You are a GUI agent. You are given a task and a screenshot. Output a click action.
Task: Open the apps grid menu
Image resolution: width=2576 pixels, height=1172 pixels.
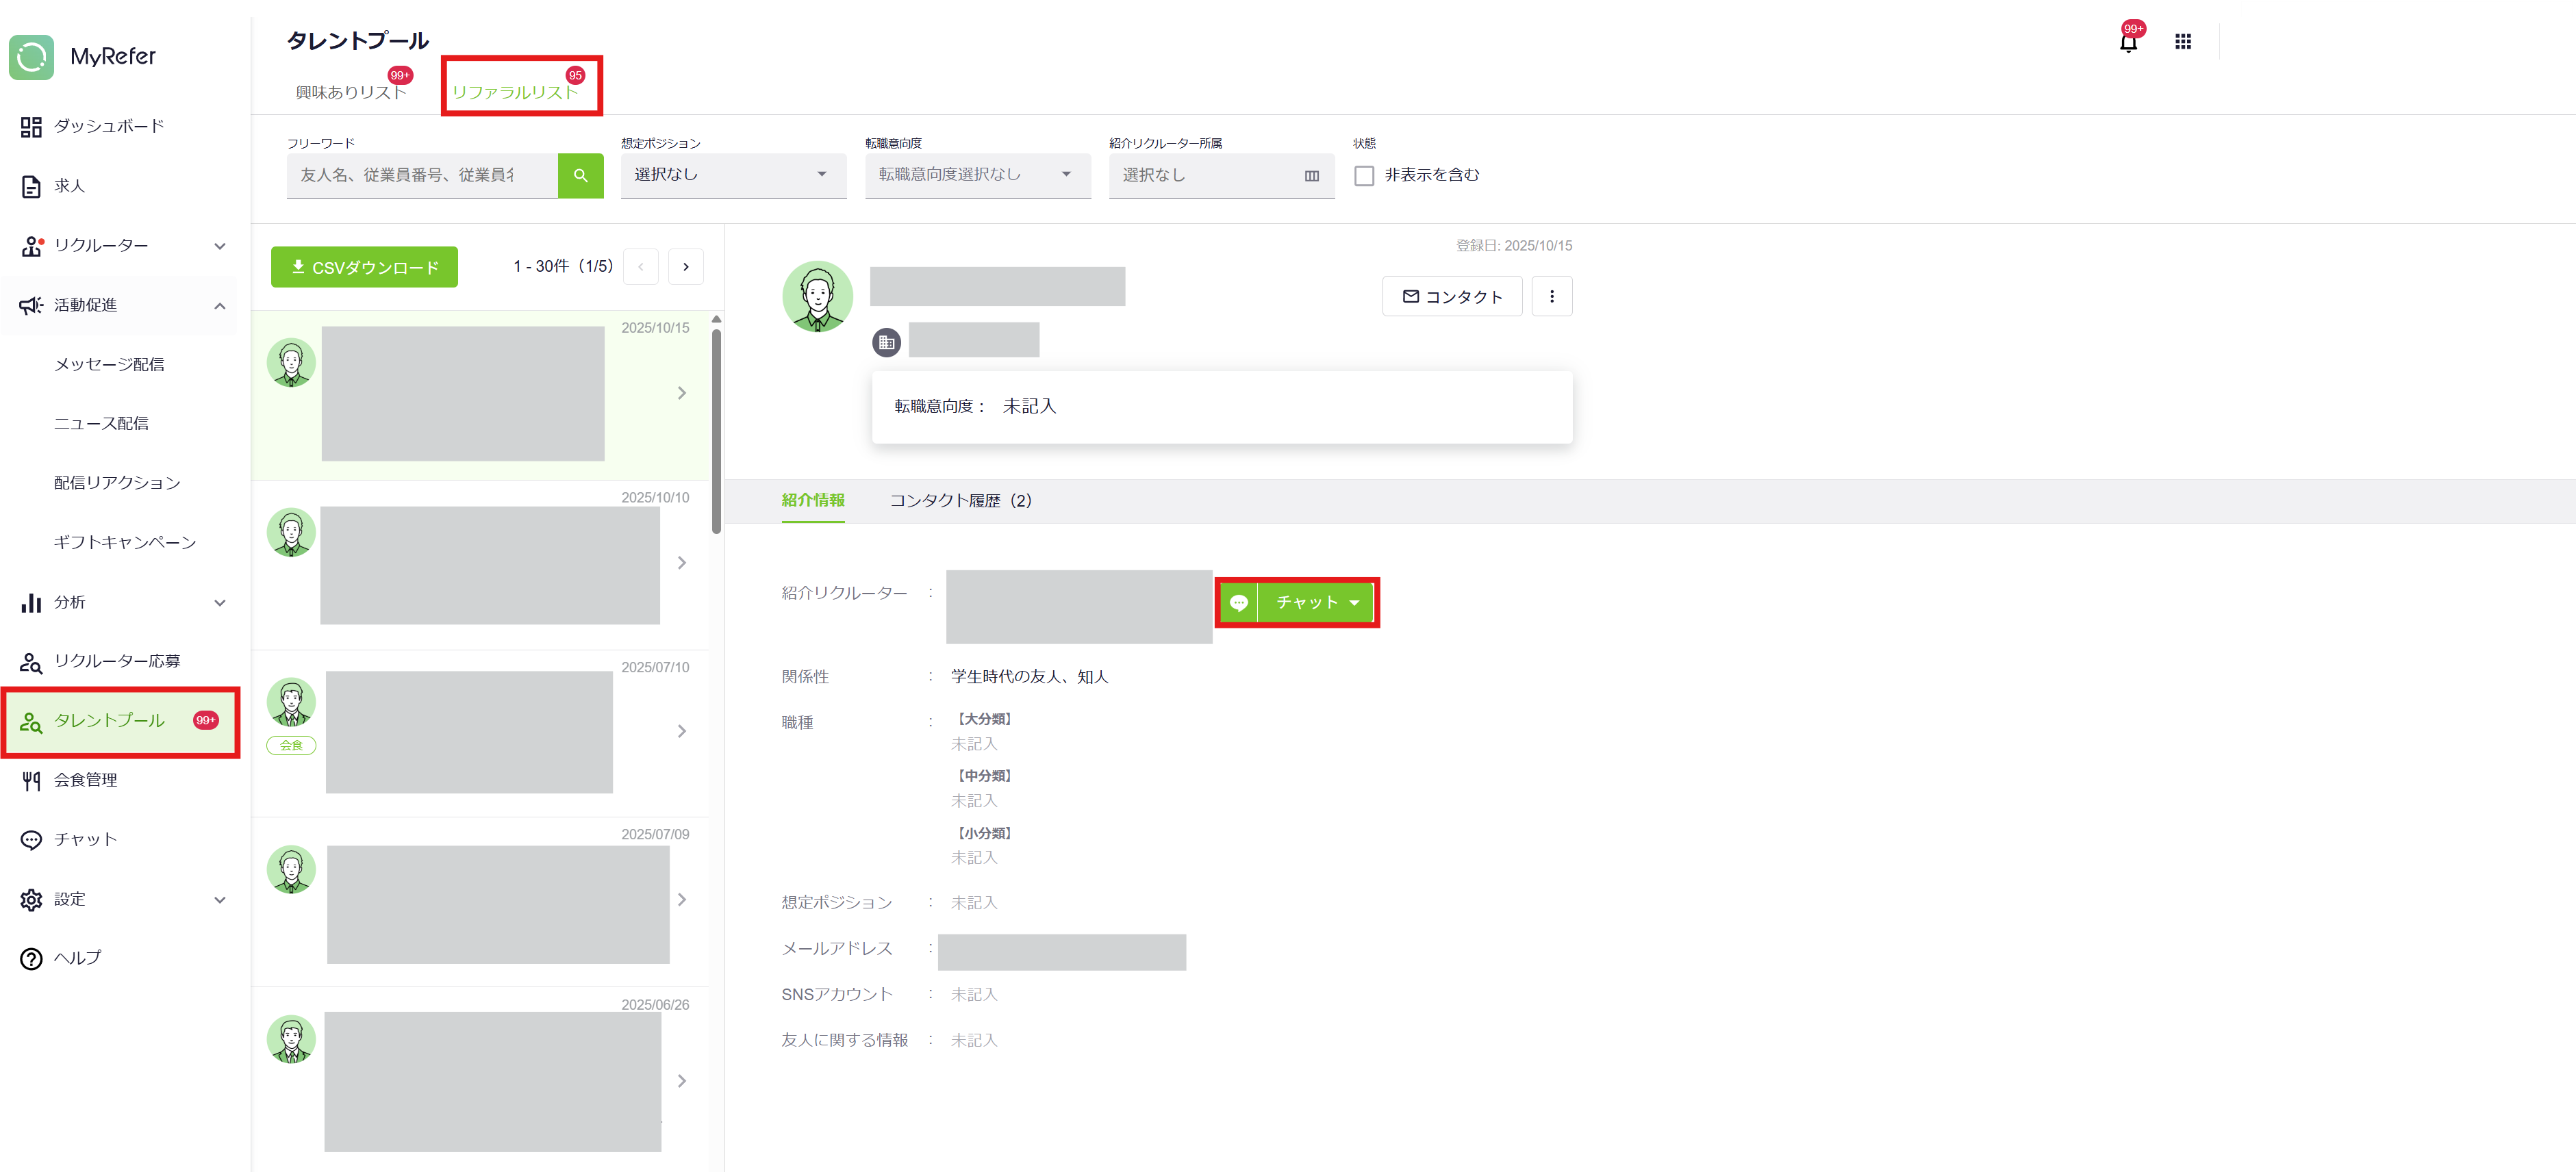click(x=2182, y=42)
